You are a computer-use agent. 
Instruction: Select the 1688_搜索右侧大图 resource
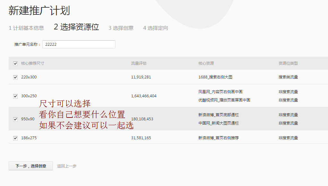pyautogui.click(x=220, y=77)
